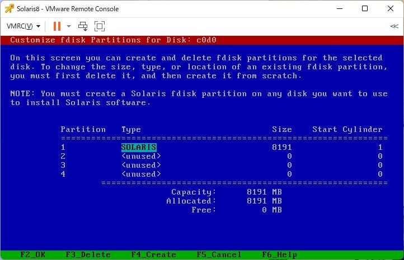The height and width of the screenshot is (260, 404).
Task: Click the 8191 size value of partition 1
Action: click(x=282, y=147)
